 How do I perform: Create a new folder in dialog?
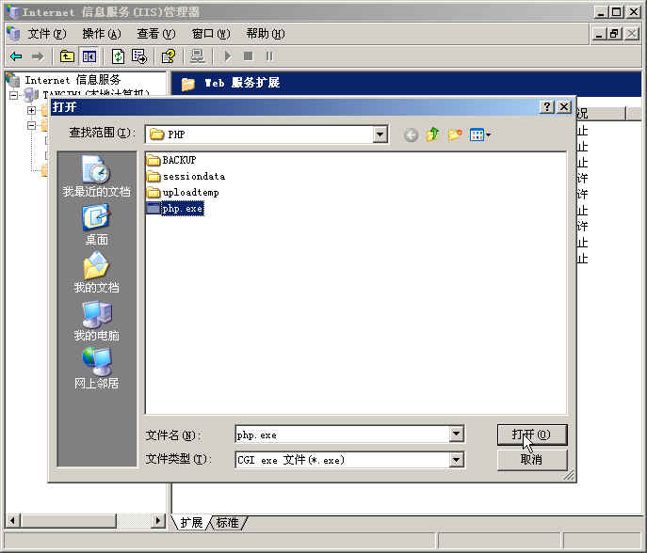(x=455, y=135)
